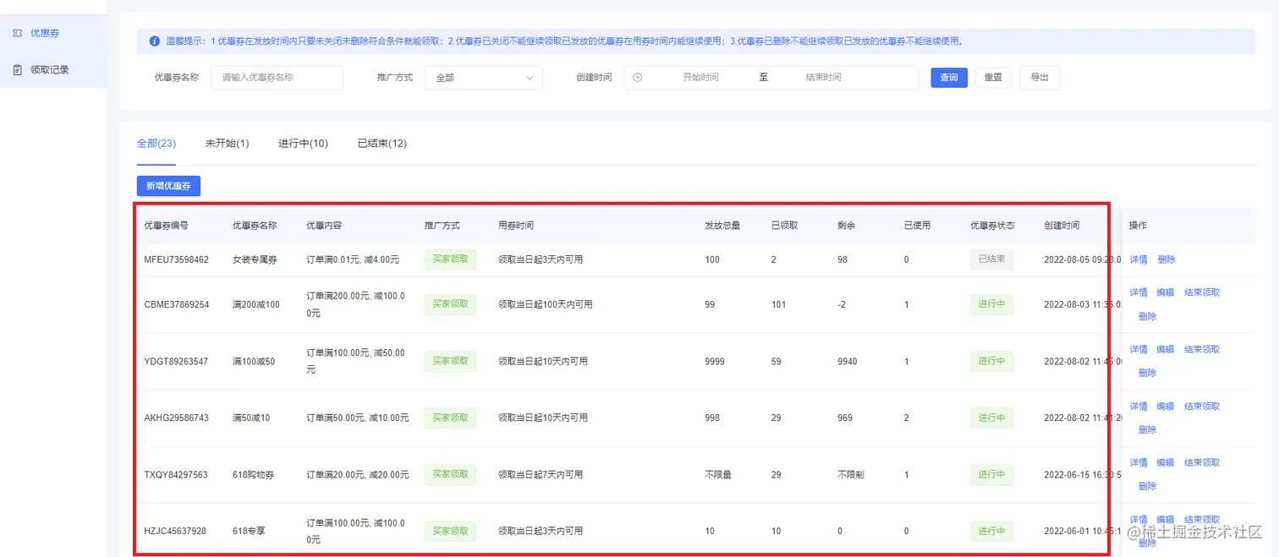The height and width of the screenshot is (557, 1279).
Task: Open 详情 for coupon HZJC45637928
Action: [1139, 520]
